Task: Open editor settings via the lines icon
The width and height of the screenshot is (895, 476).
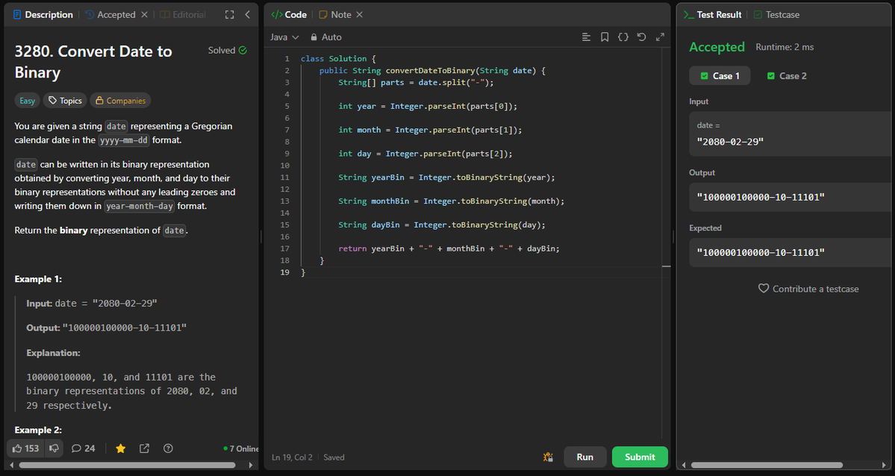Action: click(x=586, y=37)
